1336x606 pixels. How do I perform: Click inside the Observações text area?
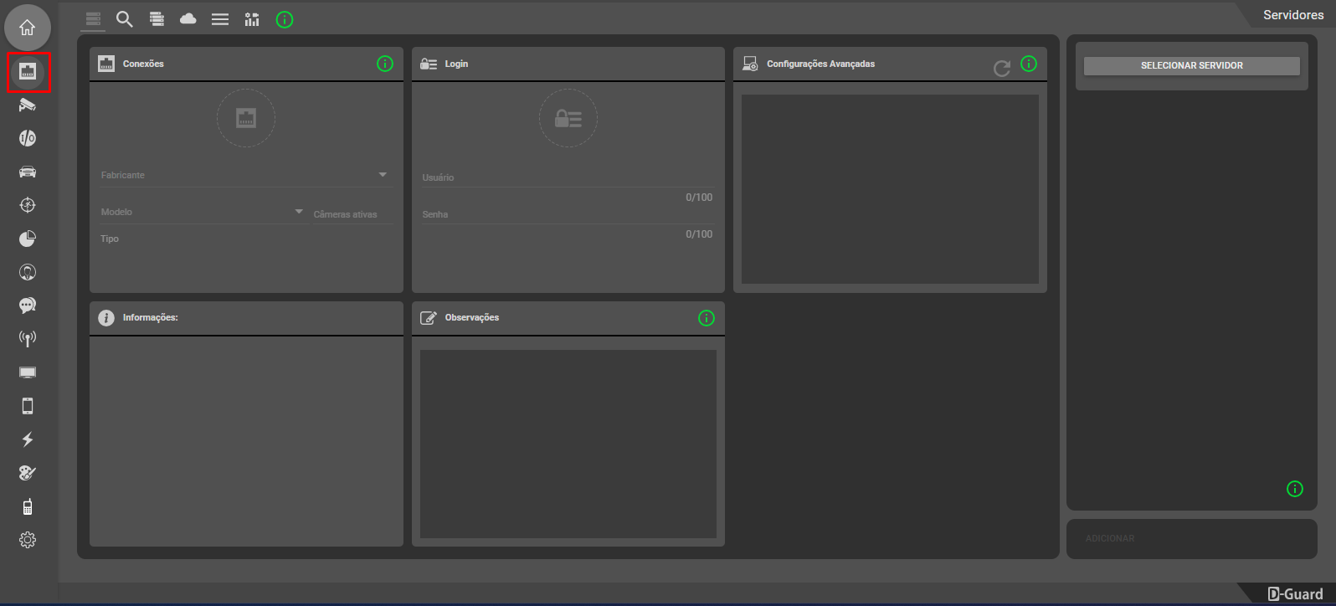coord(568,444)
